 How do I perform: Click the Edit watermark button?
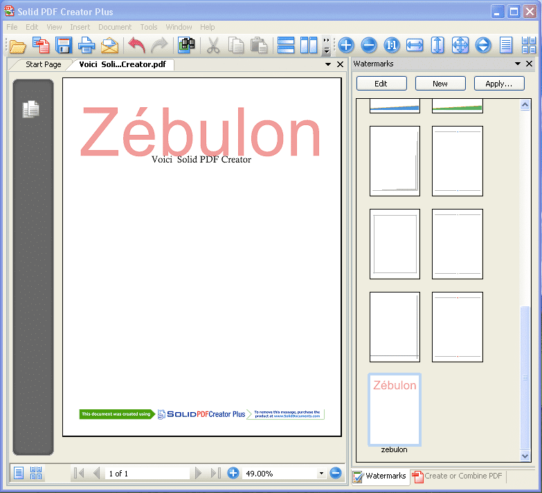(x=381, y=84)
